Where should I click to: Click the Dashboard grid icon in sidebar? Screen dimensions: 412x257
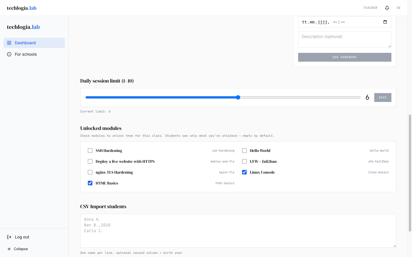tap(9, 43)
